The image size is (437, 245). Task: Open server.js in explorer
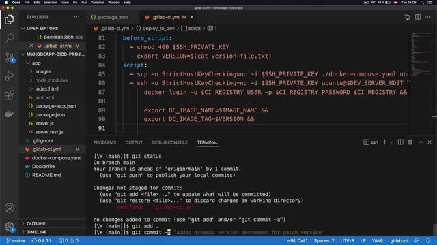44,123
